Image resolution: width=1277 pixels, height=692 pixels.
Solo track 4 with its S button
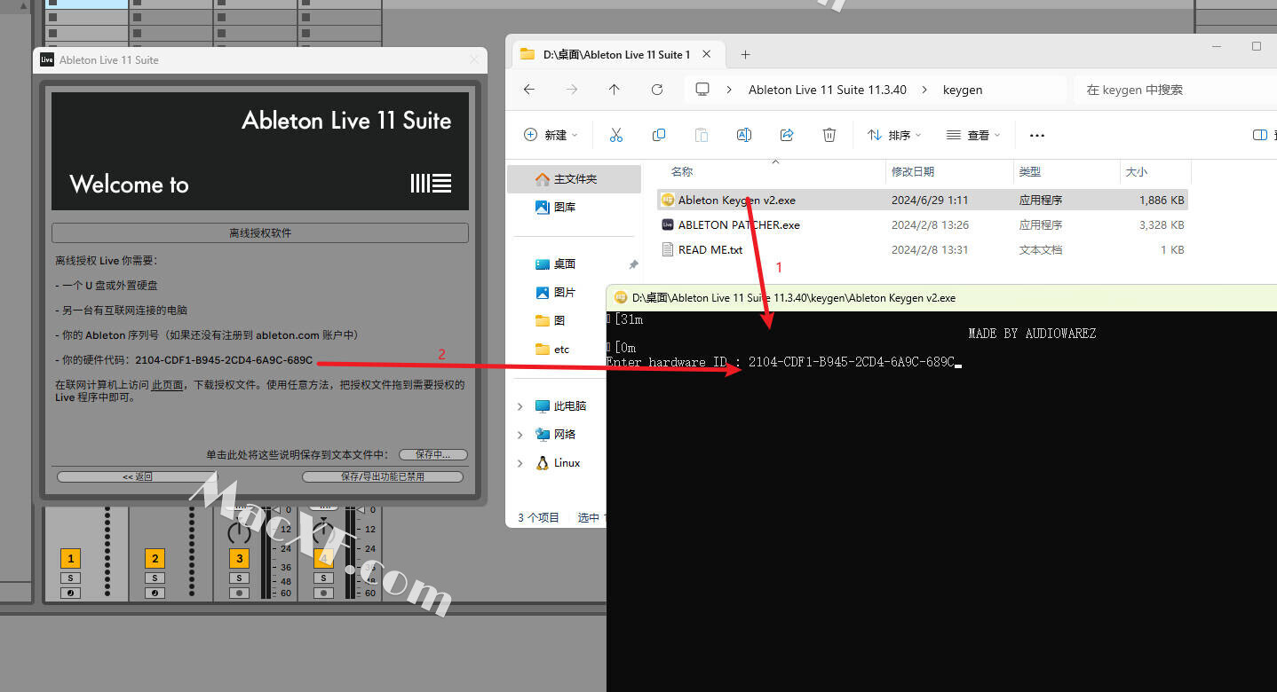323,578
